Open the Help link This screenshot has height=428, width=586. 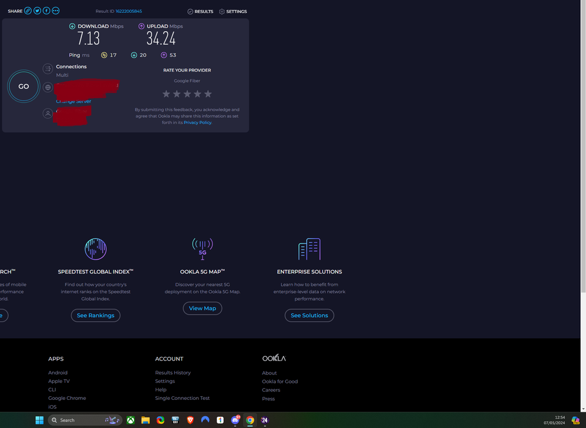[161, 389]
